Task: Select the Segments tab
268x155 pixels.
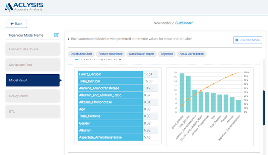Action: [x=167, y=54]
